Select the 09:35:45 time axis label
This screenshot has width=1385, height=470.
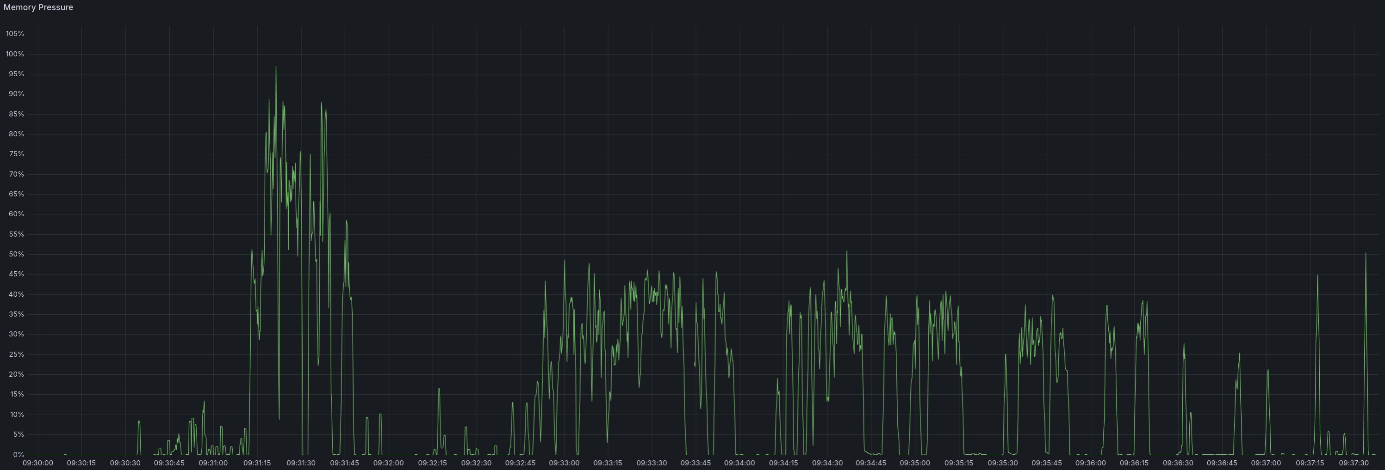point(1047,464)
